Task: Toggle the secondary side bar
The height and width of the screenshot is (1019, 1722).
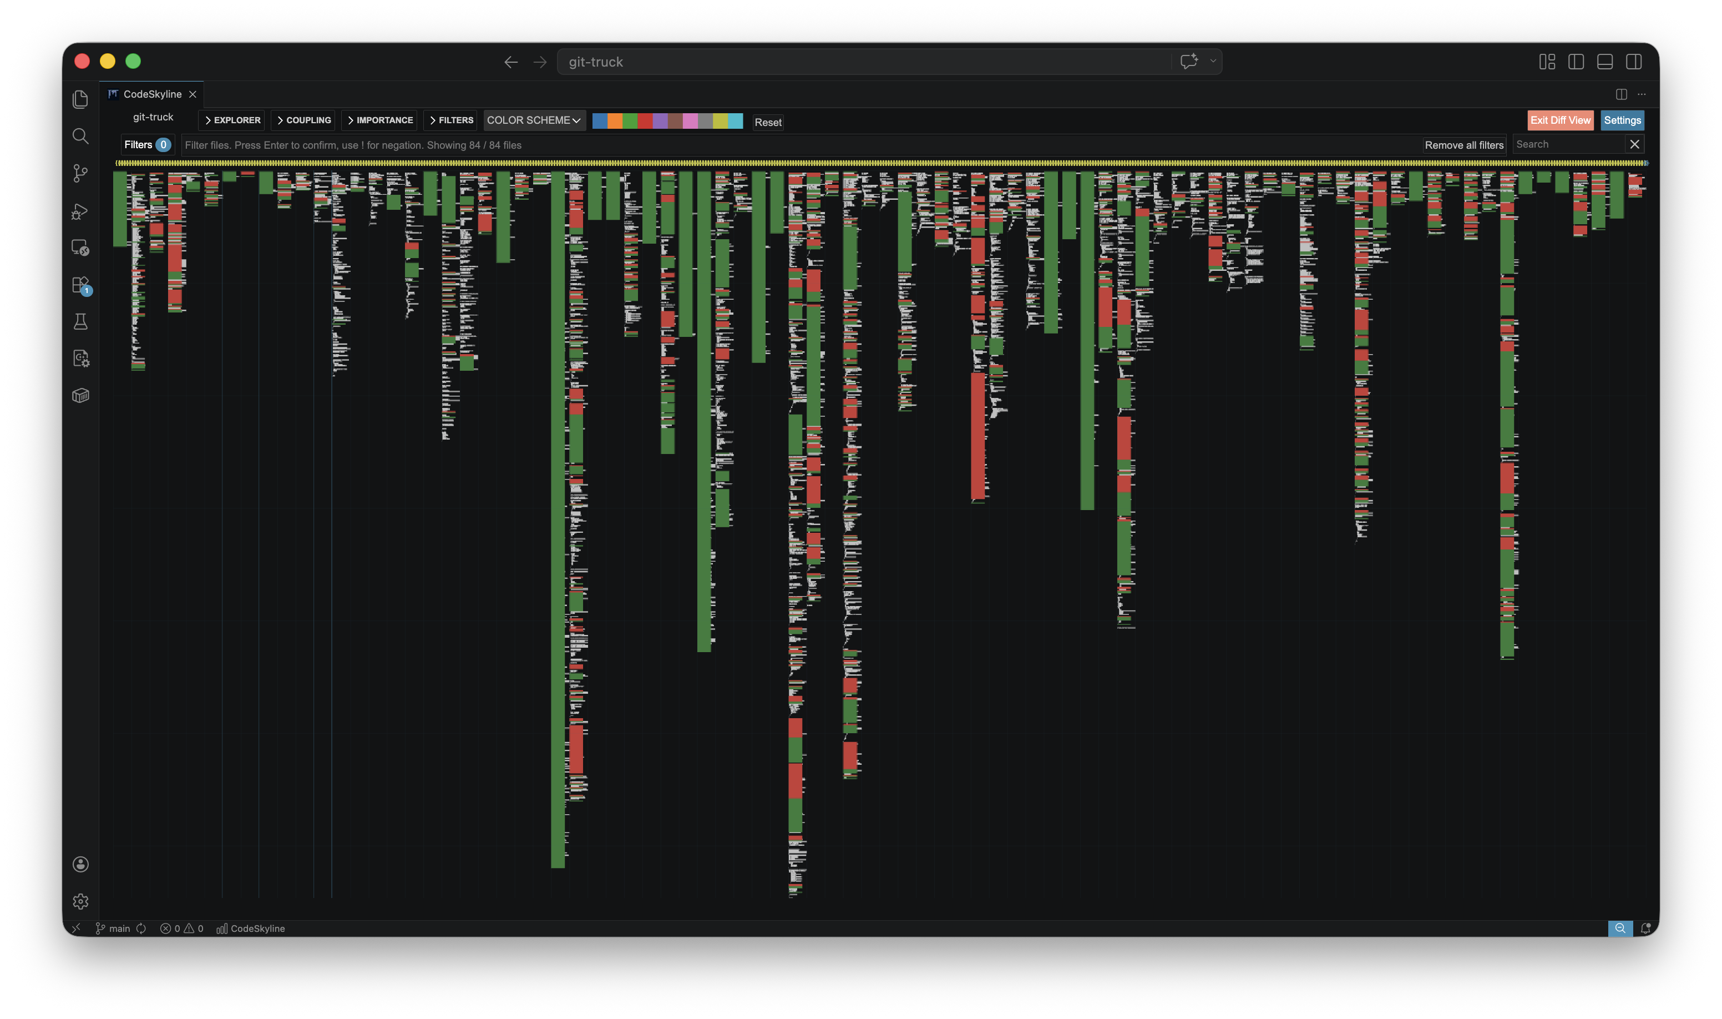Action: pos(1633,62)
